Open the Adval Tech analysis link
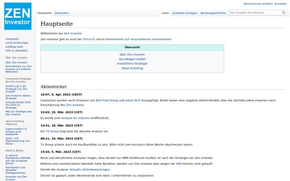 [133, 100]
